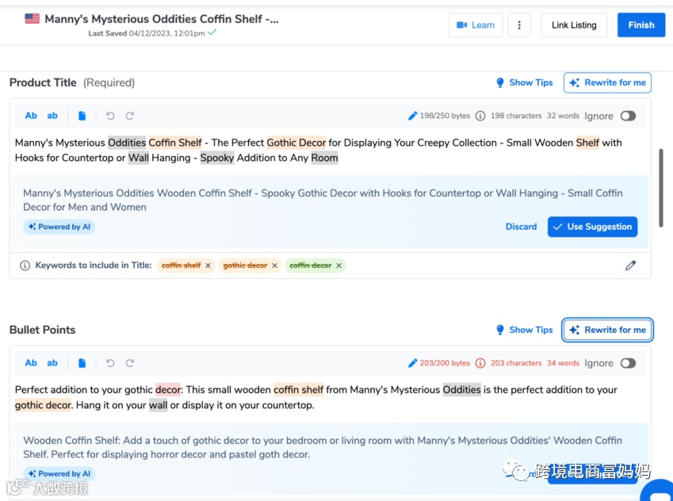Click the 203/200 bytes counter
Viewport: 673px width, 501px height.
445,363
